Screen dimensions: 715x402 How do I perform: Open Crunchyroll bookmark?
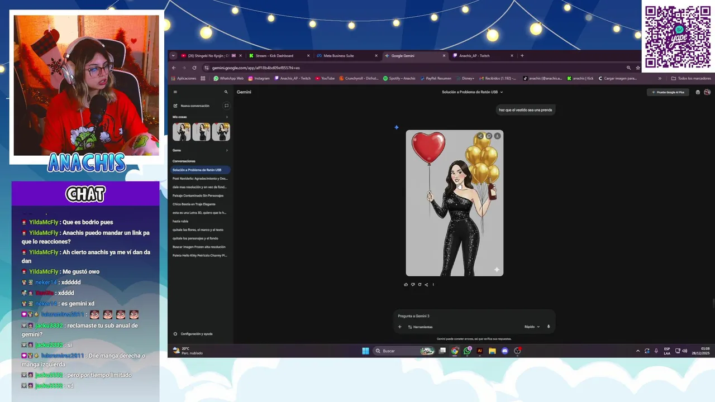[359, 78]
